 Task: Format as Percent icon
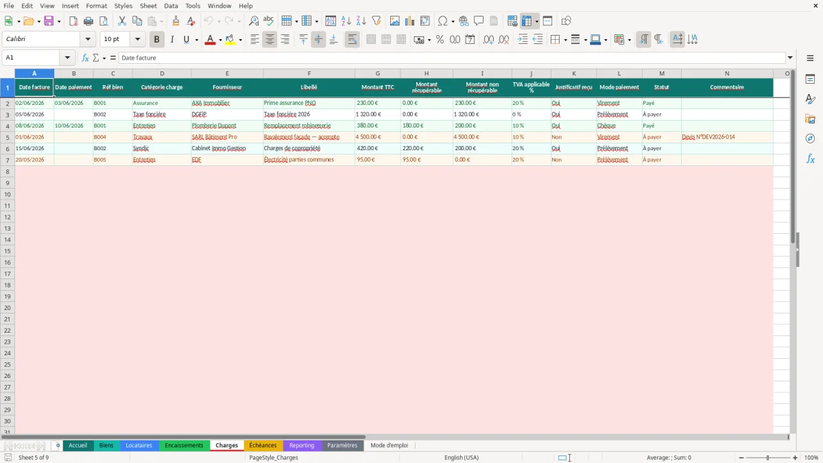pos(440,40)
